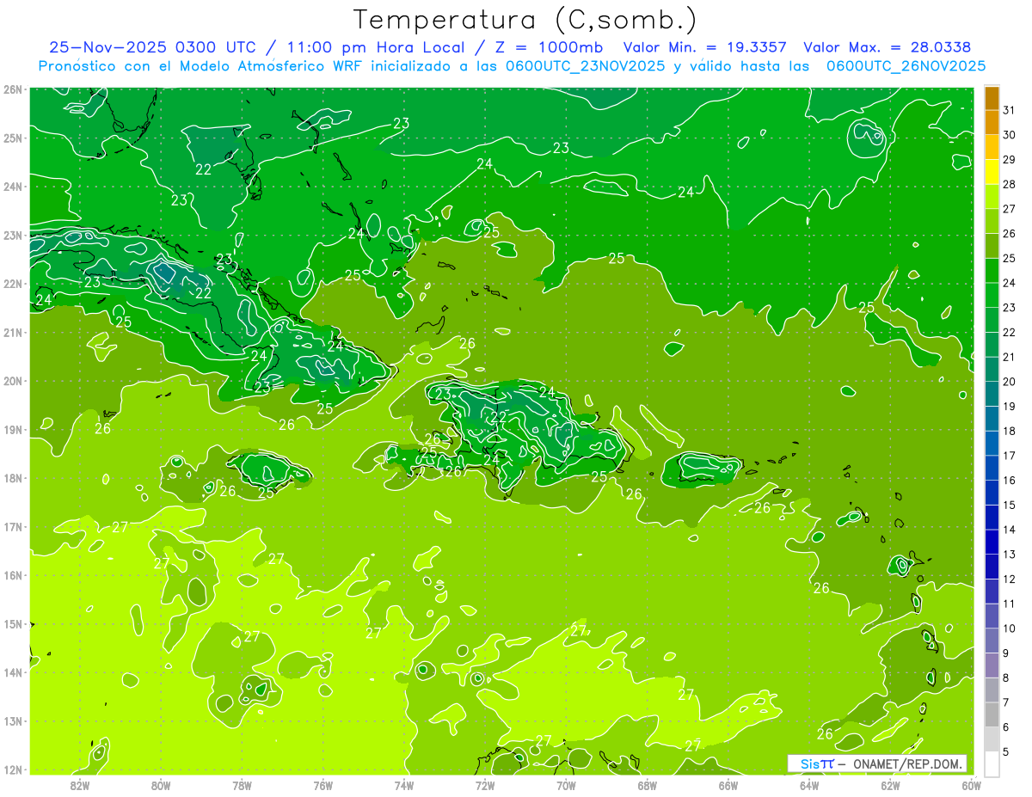The image size is (1032, 797).
Task: Click the '19N' latitude axis label
Action: [x=13, y=429]
